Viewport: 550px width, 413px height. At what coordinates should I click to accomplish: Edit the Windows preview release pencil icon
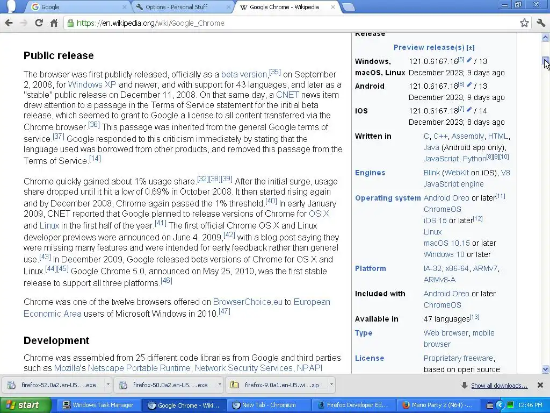pos(469,60)
